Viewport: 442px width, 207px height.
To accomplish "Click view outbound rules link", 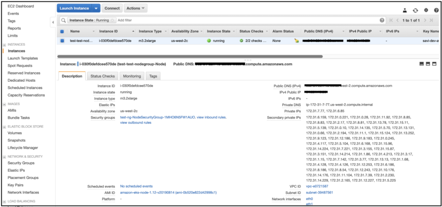I will [x=136, y=123].
